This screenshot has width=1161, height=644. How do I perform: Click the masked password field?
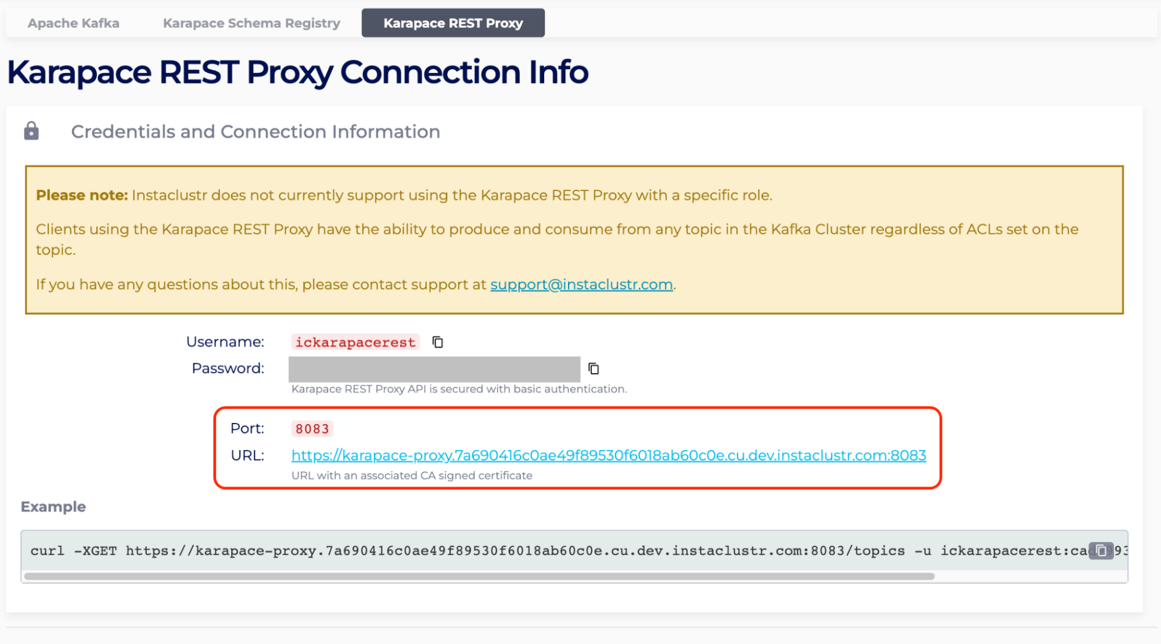(434, 369)
